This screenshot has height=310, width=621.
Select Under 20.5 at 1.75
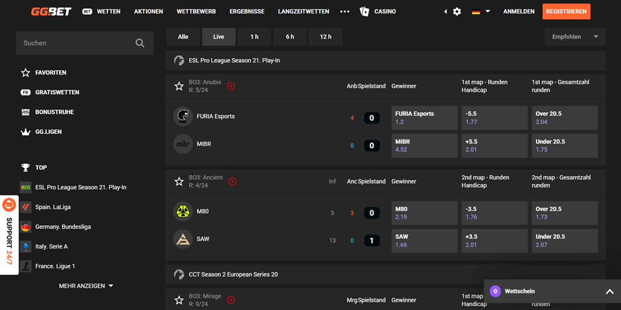[x=564, y=146]
